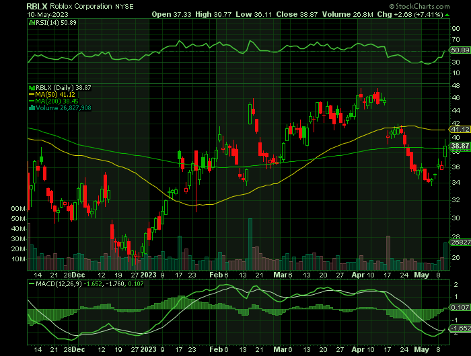
Task: Click the MA(50) 41.12 legend entry
Action: coord(52,95)
